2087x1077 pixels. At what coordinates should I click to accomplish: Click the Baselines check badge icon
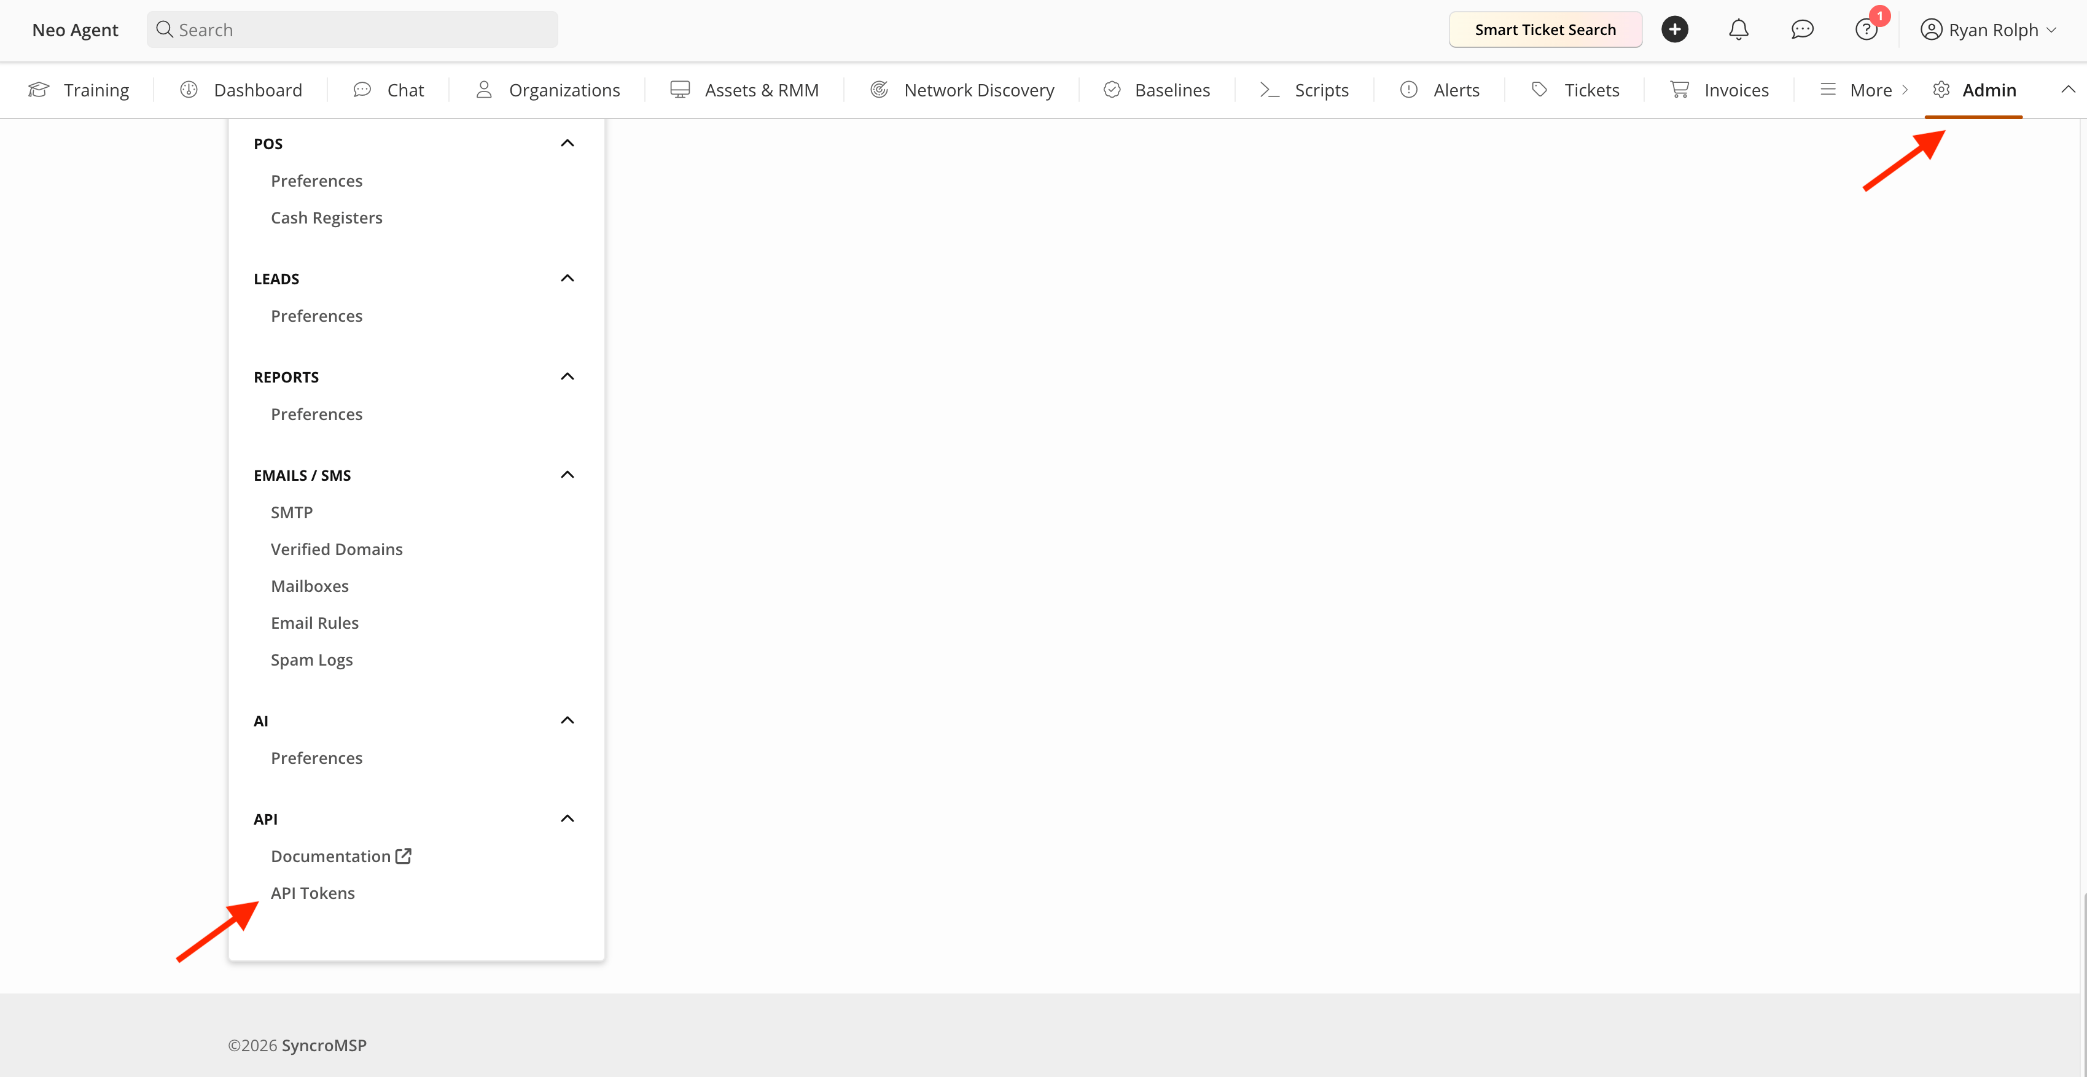(x=1112, y=90)
